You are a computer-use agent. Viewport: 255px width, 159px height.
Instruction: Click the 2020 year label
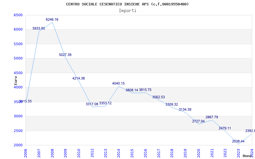pos(199,153)
